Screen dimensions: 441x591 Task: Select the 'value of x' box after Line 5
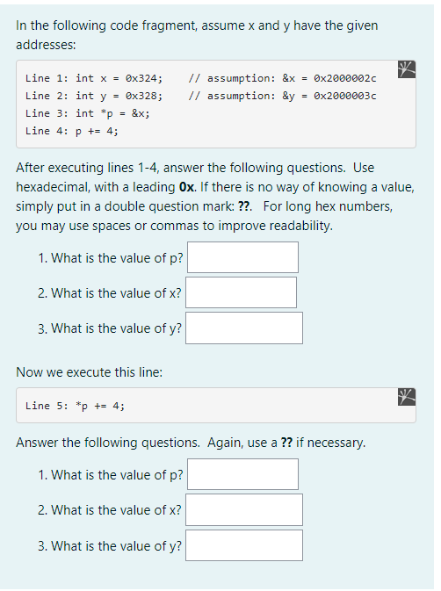click(244, 510)
